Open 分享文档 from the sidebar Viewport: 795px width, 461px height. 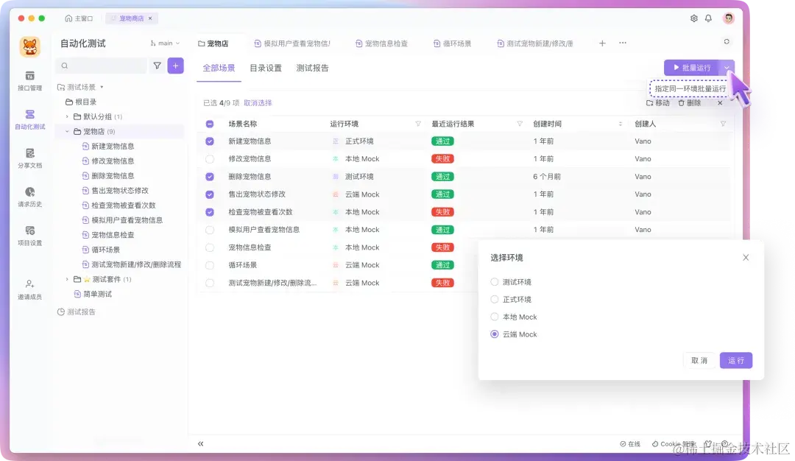[x=29, y=158]
